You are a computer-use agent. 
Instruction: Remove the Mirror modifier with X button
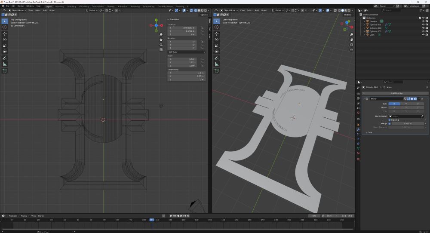point(422,99)
